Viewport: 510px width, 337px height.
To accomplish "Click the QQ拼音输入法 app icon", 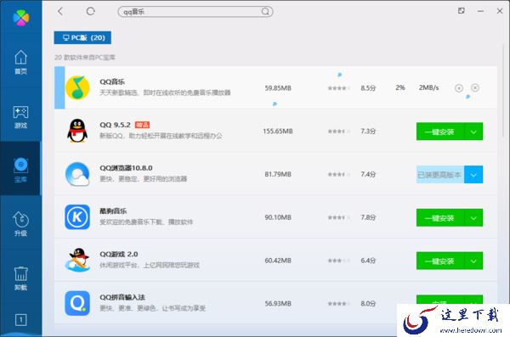I will pos(77,303).
